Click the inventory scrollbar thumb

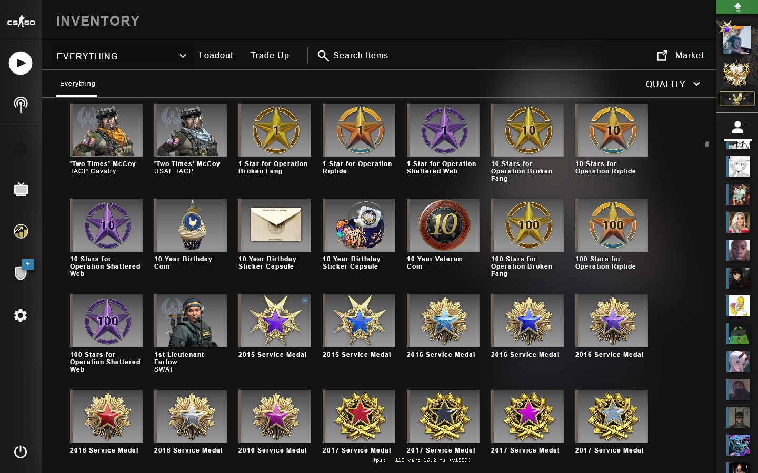(707, 144)
